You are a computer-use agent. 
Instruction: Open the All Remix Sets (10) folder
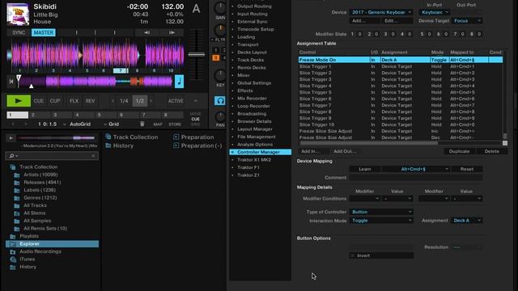pos(45,228)
